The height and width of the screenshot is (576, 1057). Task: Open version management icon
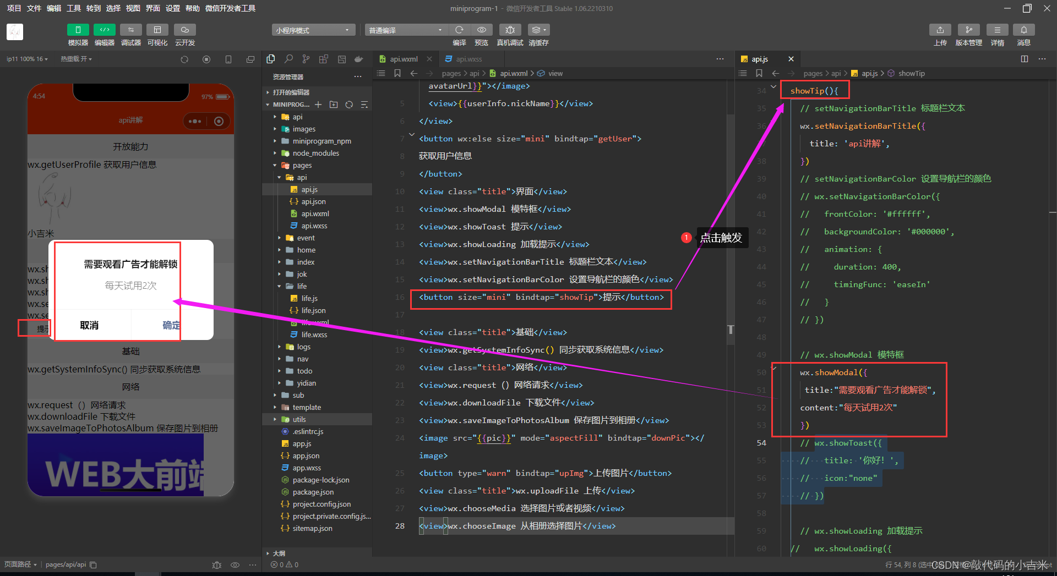point(969,30)
